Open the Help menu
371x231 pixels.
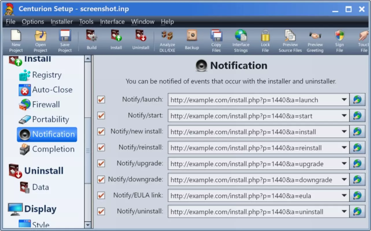[167, 22]
